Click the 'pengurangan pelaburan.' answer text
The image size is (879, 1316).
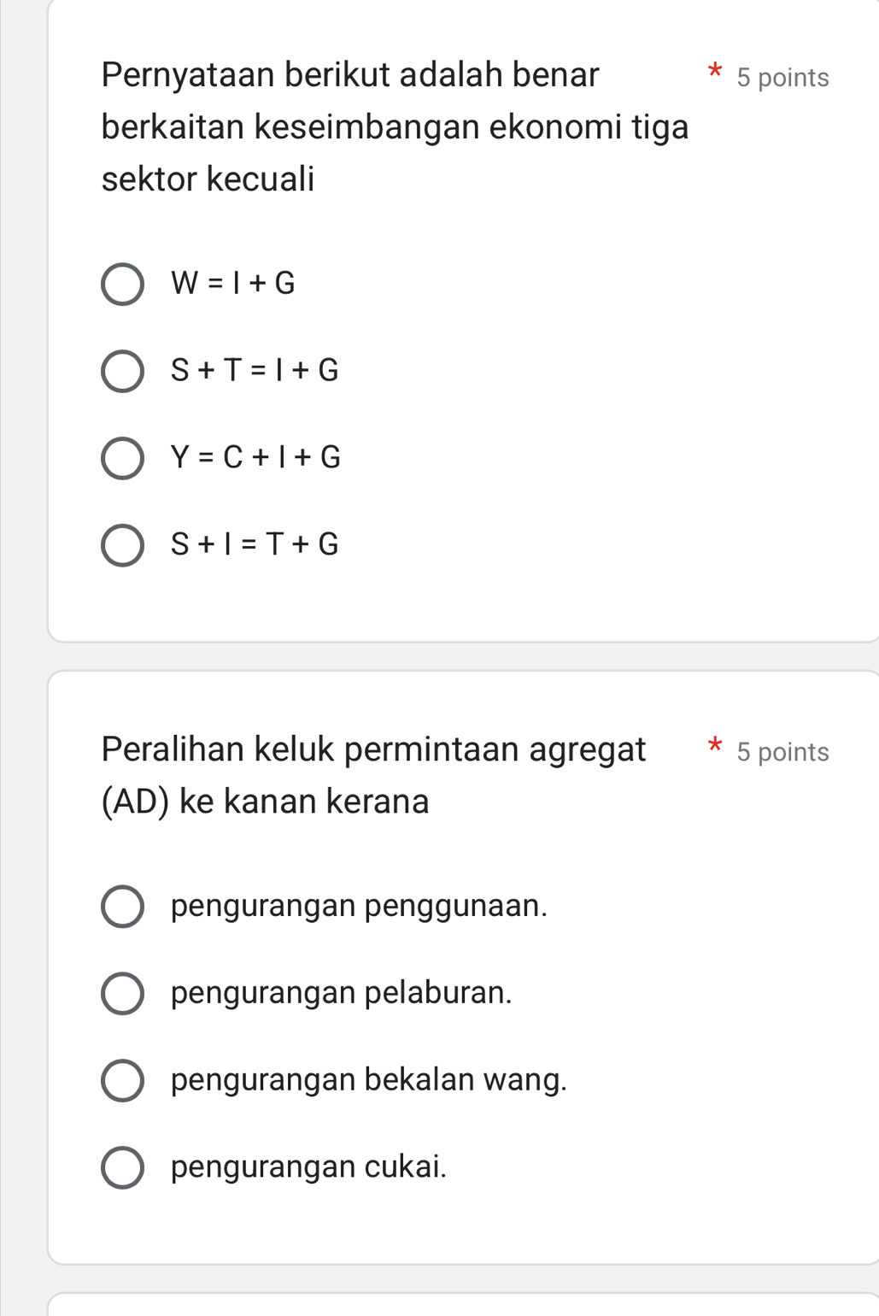342,993
